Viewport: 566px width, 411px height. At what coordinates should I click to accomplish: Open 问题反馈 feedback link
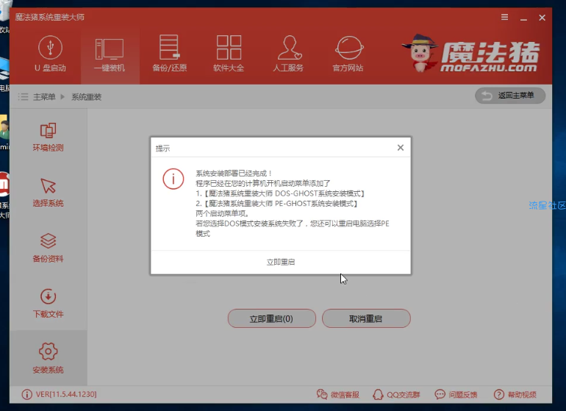456,394
